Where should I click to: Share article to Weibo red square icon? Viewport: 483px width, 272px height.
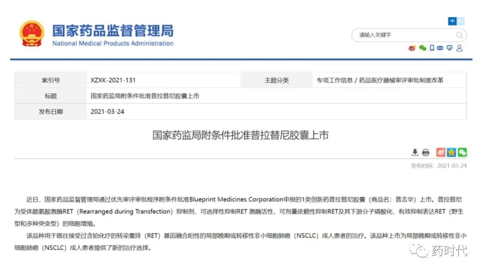[441, 153]
